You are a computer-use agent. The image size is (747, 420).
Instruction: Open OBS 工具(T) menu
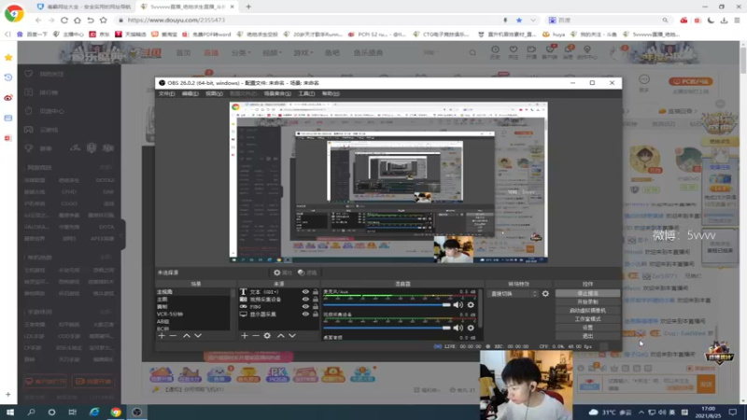click(306, 94)
